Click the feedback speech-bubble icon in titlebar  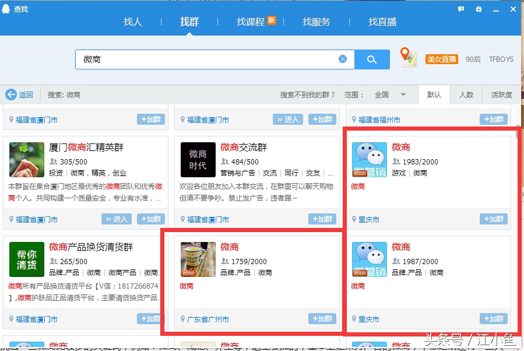462,9
